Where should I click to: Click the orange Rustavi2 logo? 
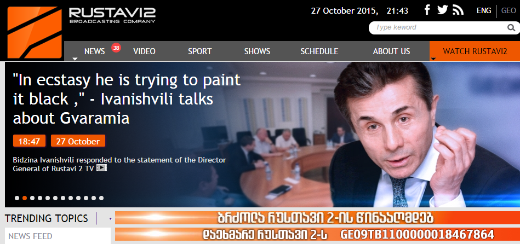coord(35,32)
